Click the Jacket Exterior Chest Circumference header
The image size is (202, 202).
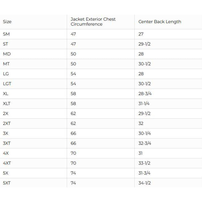pos(93,22)
